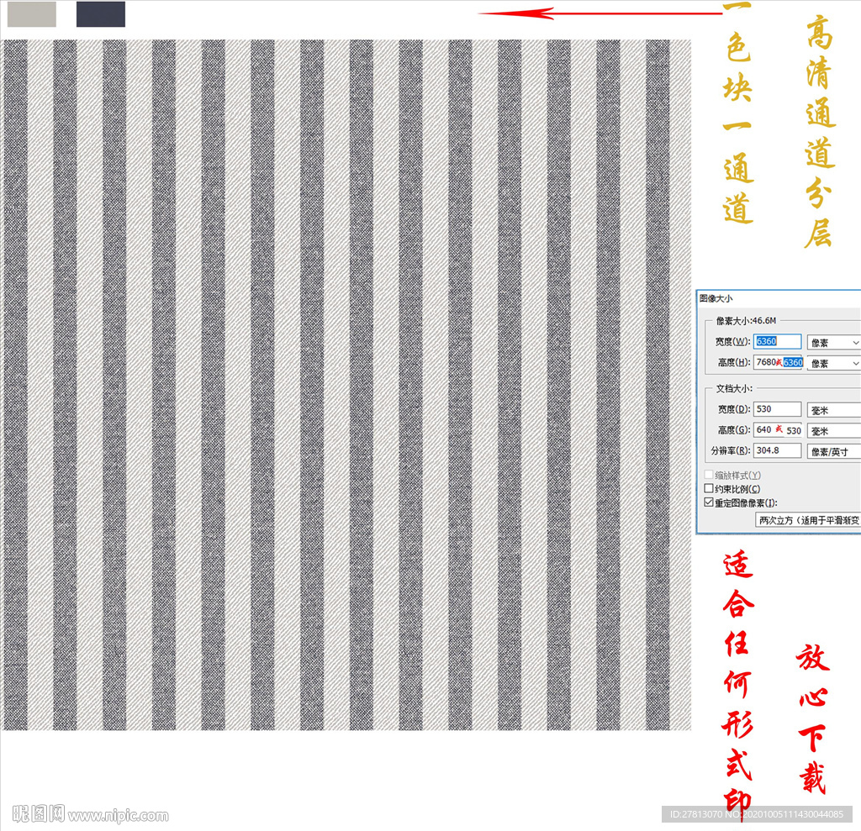
Task: Pick the dark navy color swatch
Action: (x=101, y=13)
